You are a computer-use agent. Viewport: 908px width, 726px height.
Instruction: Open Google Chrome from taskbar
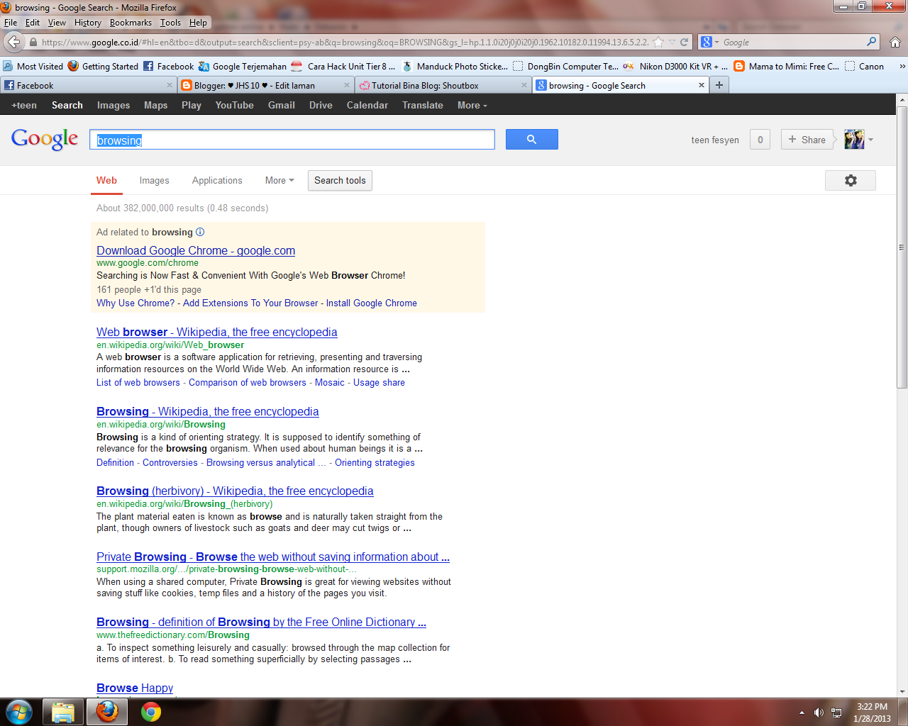(151, 712)
